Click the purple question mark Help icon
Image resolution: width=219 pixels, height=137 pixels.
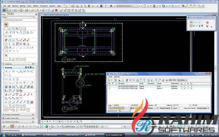pos(106,6)
